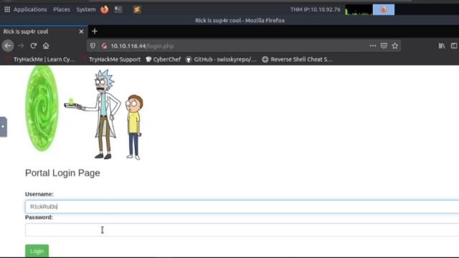The image size is (459, 258).
Task: Open the Applications menu
Action: coord(30,9)
